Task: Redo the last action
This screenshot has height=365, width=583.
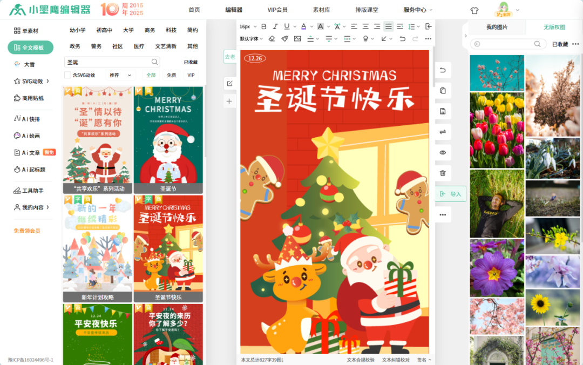Action: coord(415,39)
